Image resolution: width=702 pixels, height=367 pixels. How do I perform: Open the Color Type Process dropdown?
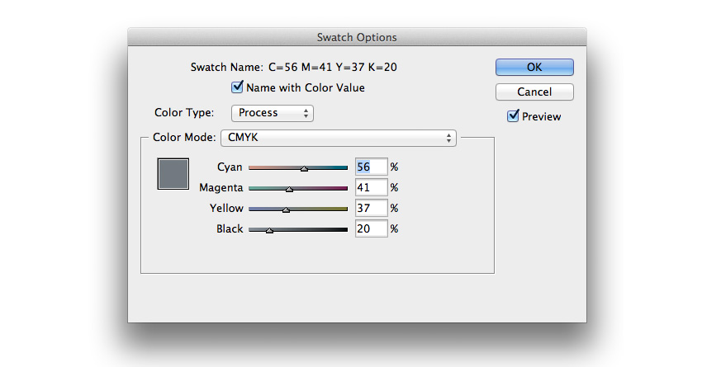point(273,113)
